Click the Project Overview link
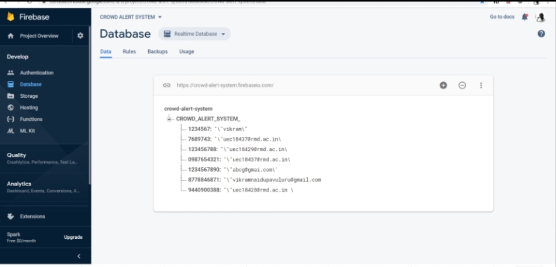556x267 pixels. (39, 36)
